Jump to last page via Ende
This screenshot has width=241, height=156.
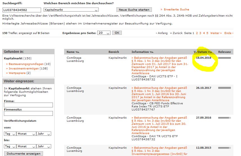click(x=229, y=33)
